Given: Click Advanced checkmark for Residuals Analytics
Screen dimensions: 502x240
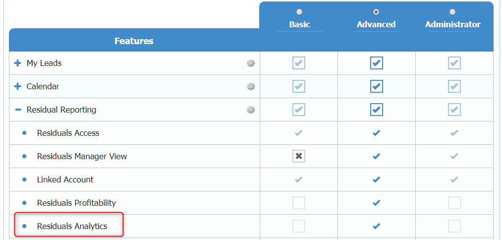Looking at the screenshot, I should (x=376, y=226).
